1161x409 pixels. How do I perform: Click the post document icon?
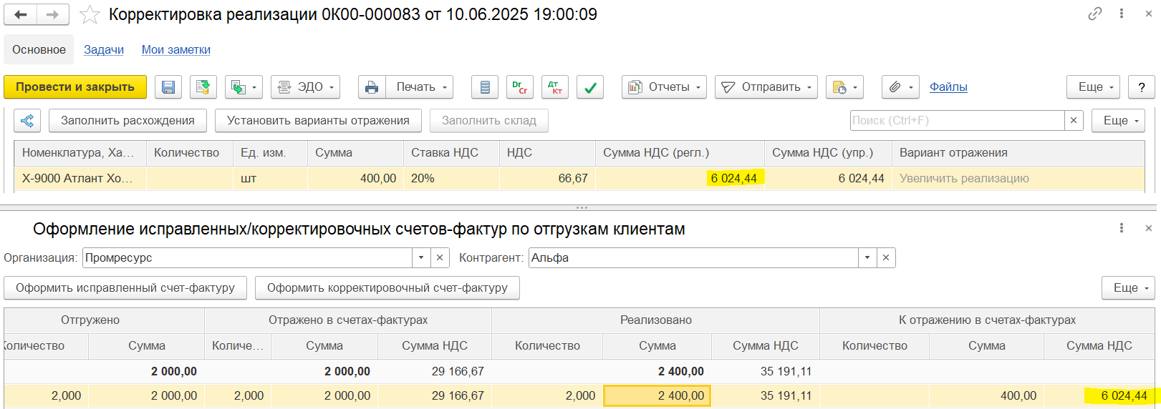point(203,87)
